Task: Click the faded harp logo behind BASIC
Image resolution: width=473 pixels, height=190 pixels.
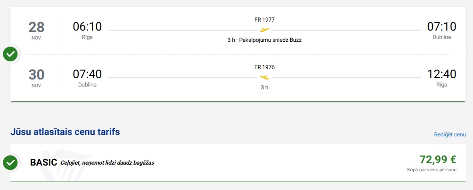Action: click(51, 164)
